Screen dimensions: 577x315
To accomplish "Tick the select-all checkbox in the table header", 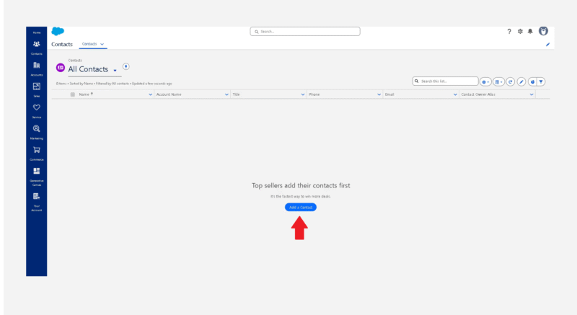I will 72,94.
